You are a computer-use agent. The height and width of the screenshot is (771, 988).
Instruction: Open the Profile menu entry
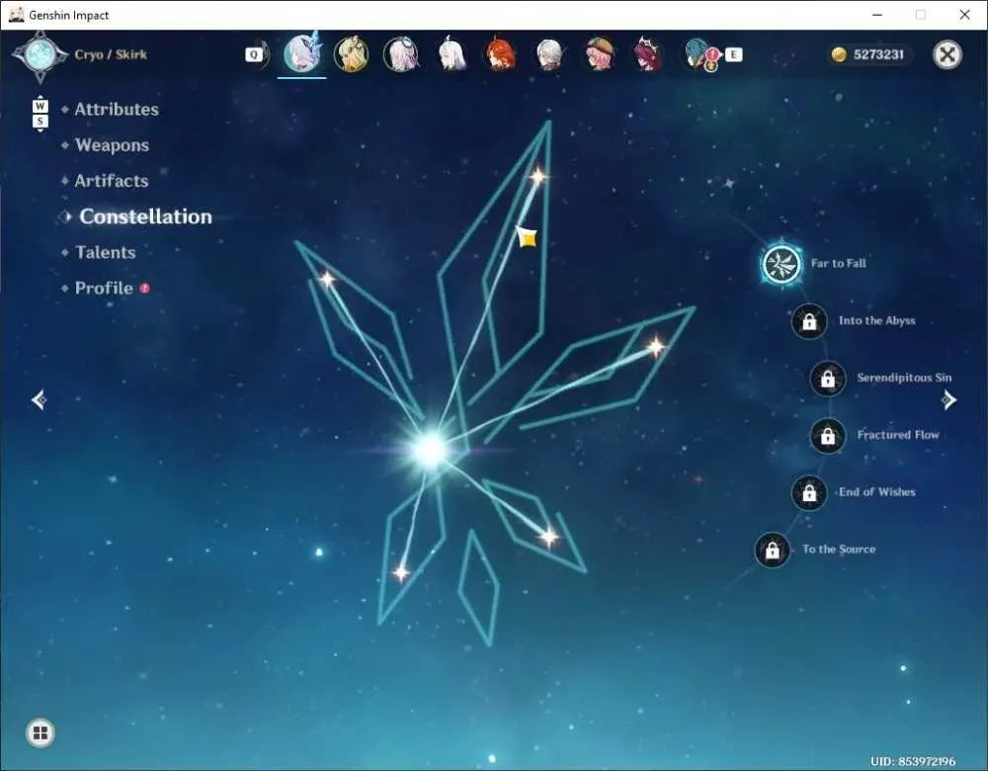(104, 288)
